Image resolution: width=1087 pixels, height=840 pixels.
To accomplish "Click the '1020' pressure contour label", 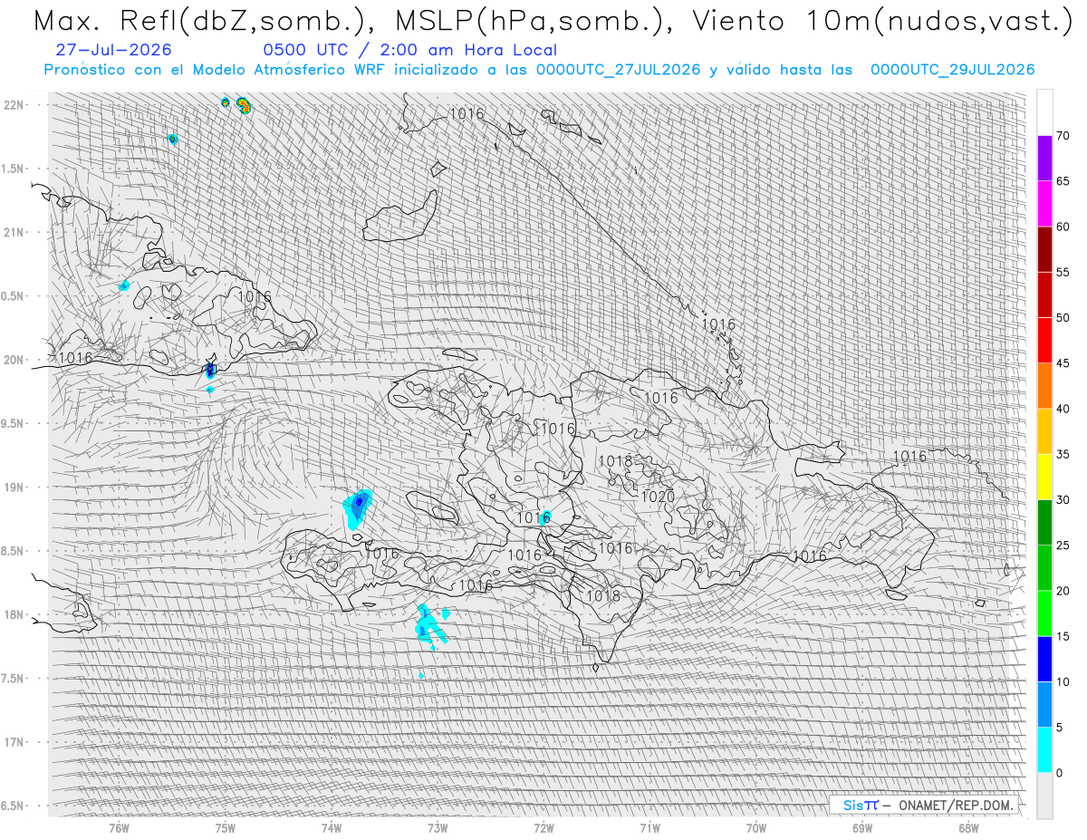I will pyautogui.click(x=657, y=497).
